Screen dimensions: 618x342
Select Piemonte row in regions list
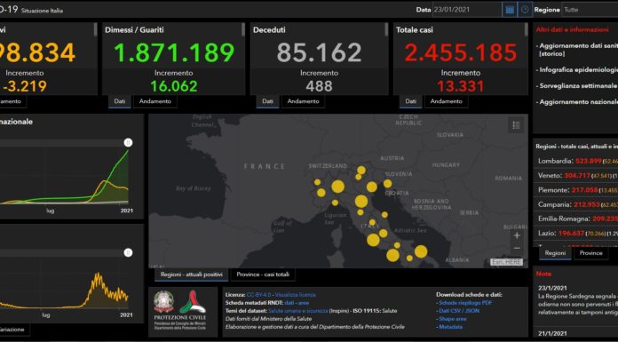point(575,190)
